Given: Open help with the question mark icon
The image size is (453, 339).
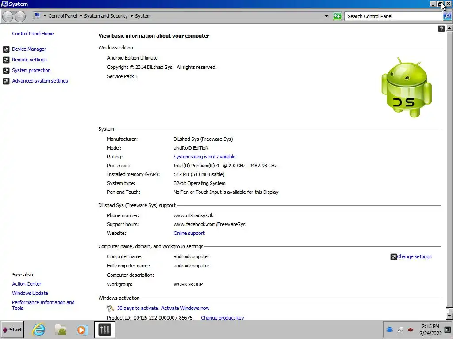Looking at the screenshot, I should pos(441,29).
